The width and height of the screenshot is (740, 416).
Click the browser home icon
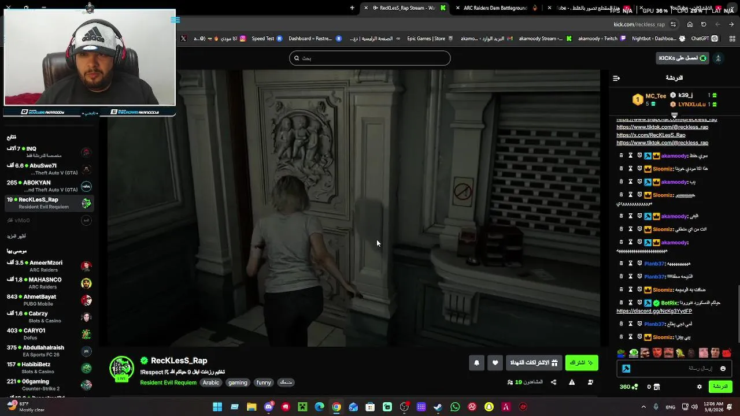(x=690, y=24)
